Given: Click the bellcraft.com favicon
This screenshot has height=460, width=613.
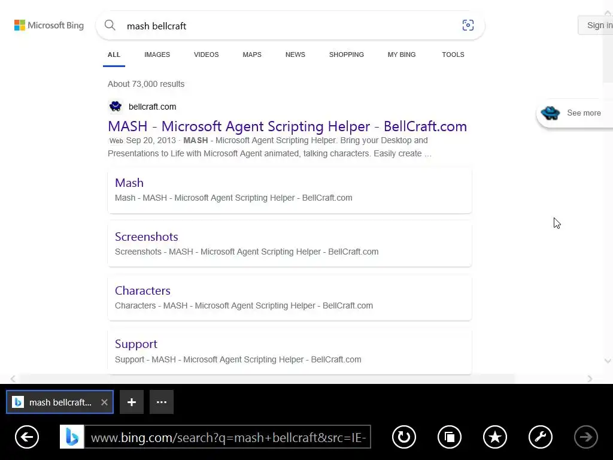Looking at the screenshot, I should 116,107.
